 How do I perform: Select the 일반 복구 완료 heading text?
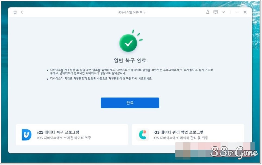tap(130, 60)
